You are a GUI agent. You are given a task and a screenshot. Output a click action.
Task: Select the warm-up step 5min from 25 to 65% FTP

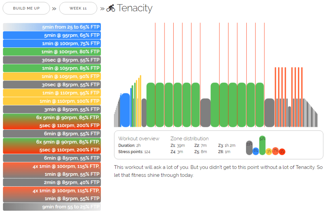[x=52, y=27]
